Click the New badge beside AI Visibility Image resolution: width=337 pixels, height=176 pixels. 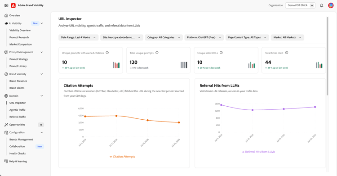pos(35,23)
